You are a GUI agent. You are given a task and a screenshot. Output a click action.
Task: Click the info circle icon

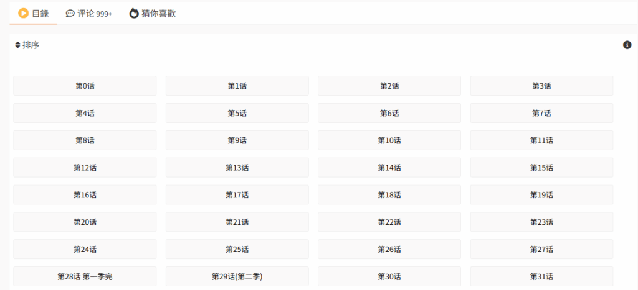point(627,45)
